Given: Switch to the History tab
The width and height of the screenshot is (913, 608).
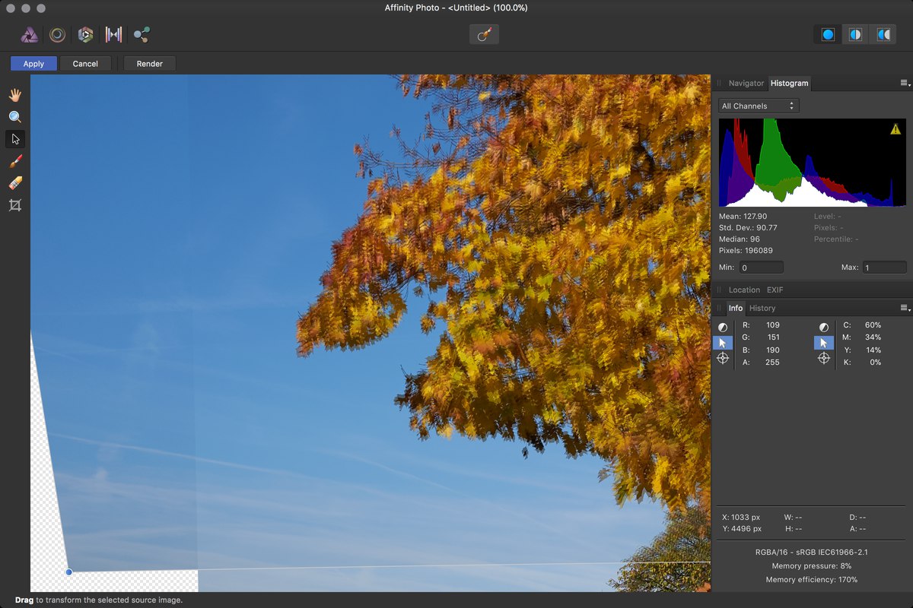Looking at the screenshot, I should point(762,308).
